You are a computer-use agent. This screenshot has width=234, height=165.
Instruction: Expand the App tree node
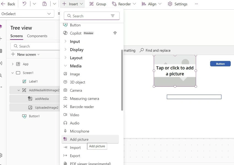click(x=13, y=64)
